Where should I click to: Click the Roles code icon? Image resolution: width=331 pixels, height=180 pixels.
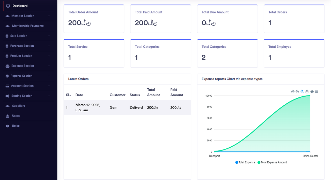tap(8, 126)
